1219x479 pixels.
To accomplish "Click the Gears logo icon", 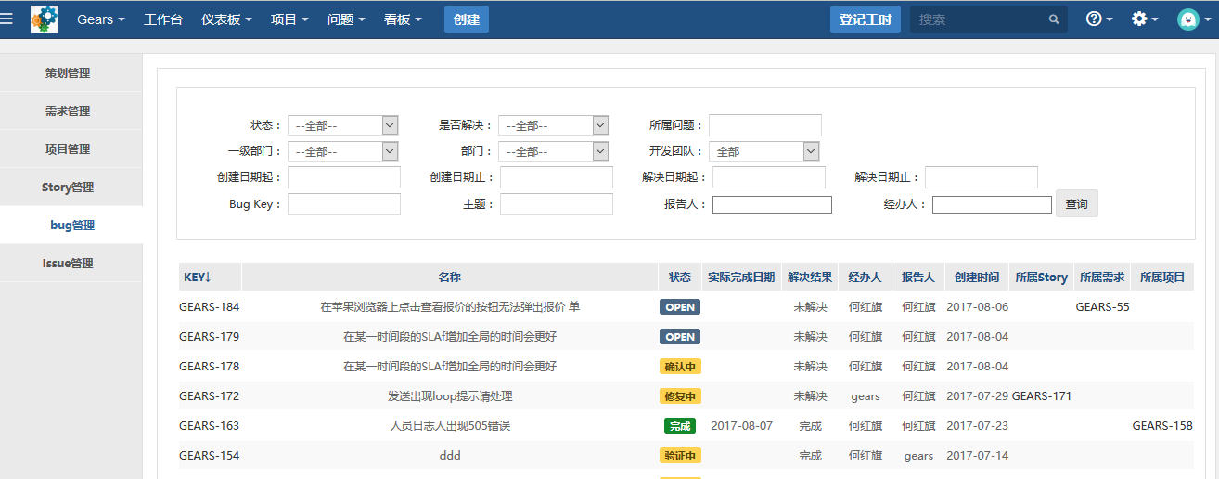I will coord(45,19).
